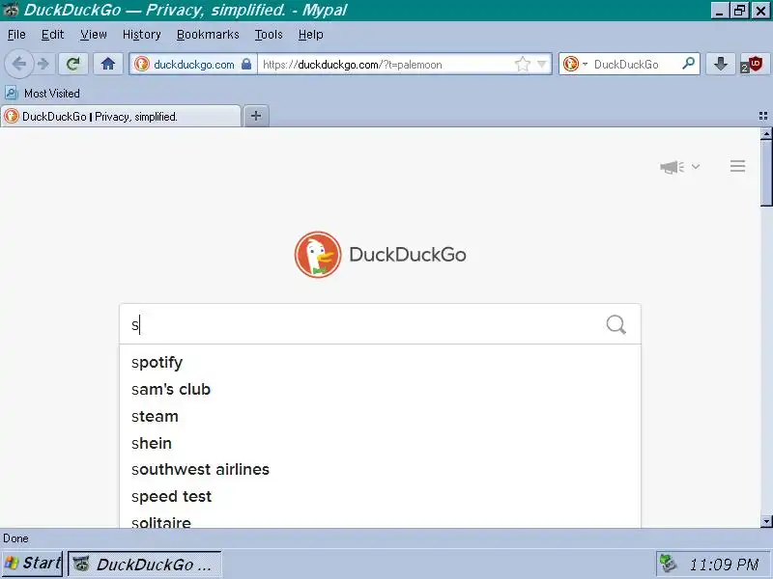Choose the 'spotify' suggestion

380,363
